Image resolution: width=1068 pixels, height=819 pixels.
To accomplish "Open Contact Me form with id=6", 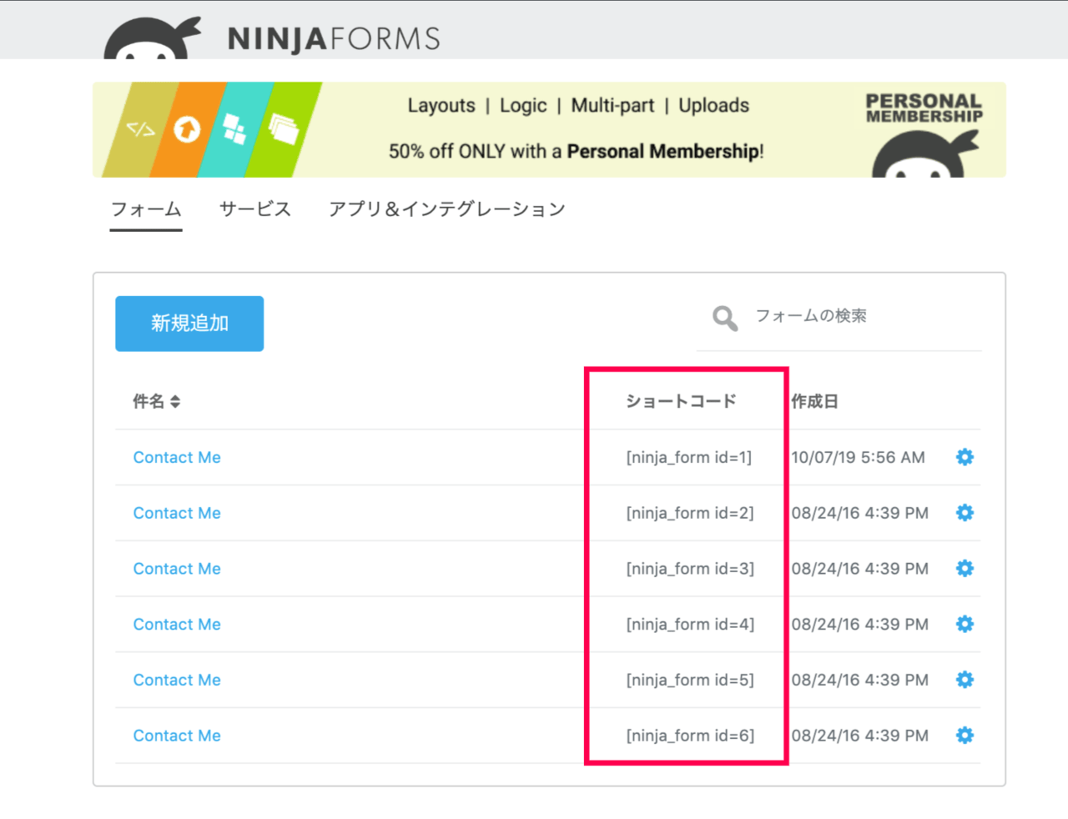I will point(177,736).
